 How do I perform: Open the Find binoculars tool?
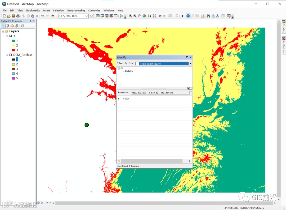click(208, 16)
